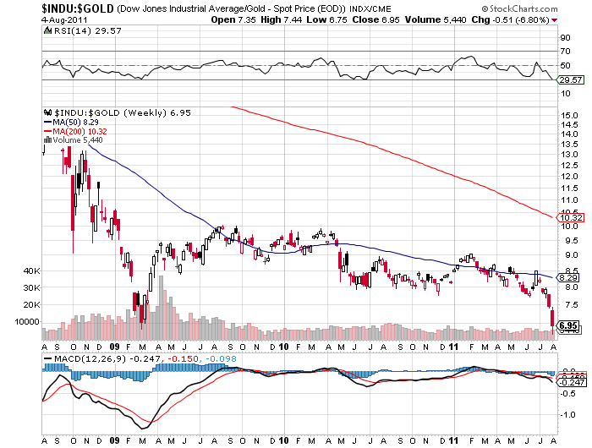
Task: Click the volume bars icon beside Volume 5,440
Action: click(x=47, y=140)
